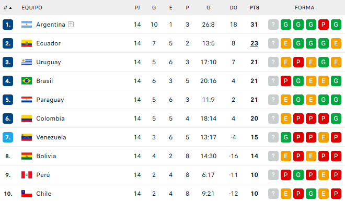This screenshot has width=345, height=202.
Task: Click the EQUIPO column header
Action: (x=32, y=8)
